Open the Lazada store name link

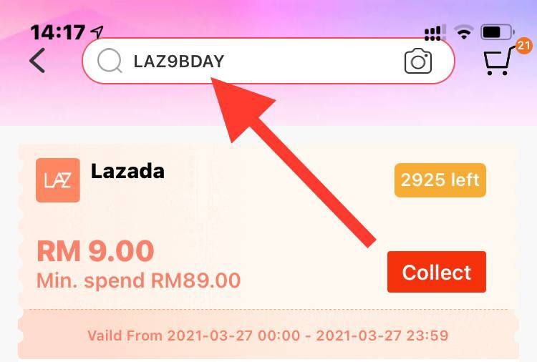coord(127,171)
